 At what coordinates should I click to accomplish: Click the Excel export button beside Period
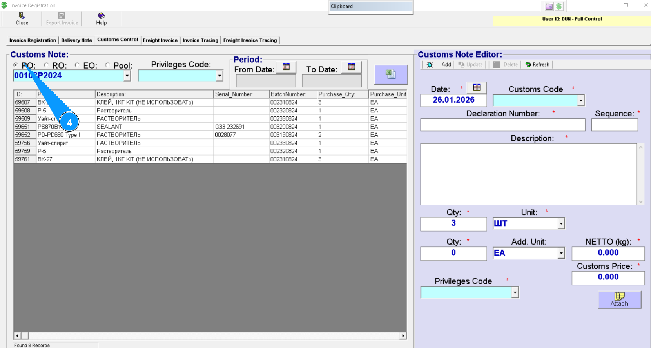click(x=391, y=74)
